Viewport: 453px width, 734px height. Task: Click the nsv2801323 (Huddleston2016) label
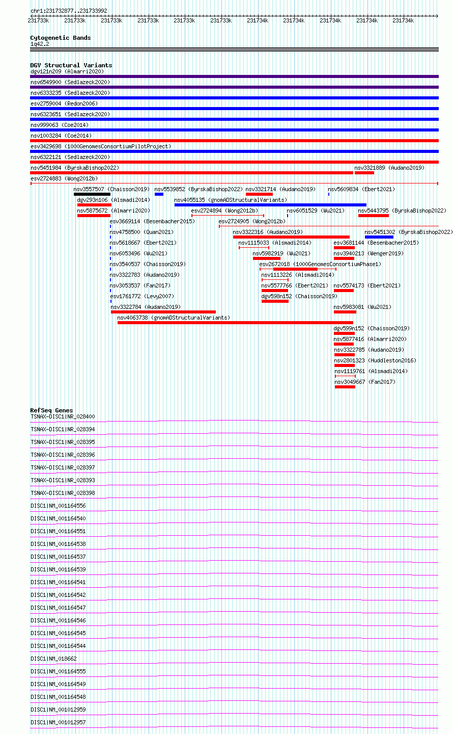[x=375, y=360]
